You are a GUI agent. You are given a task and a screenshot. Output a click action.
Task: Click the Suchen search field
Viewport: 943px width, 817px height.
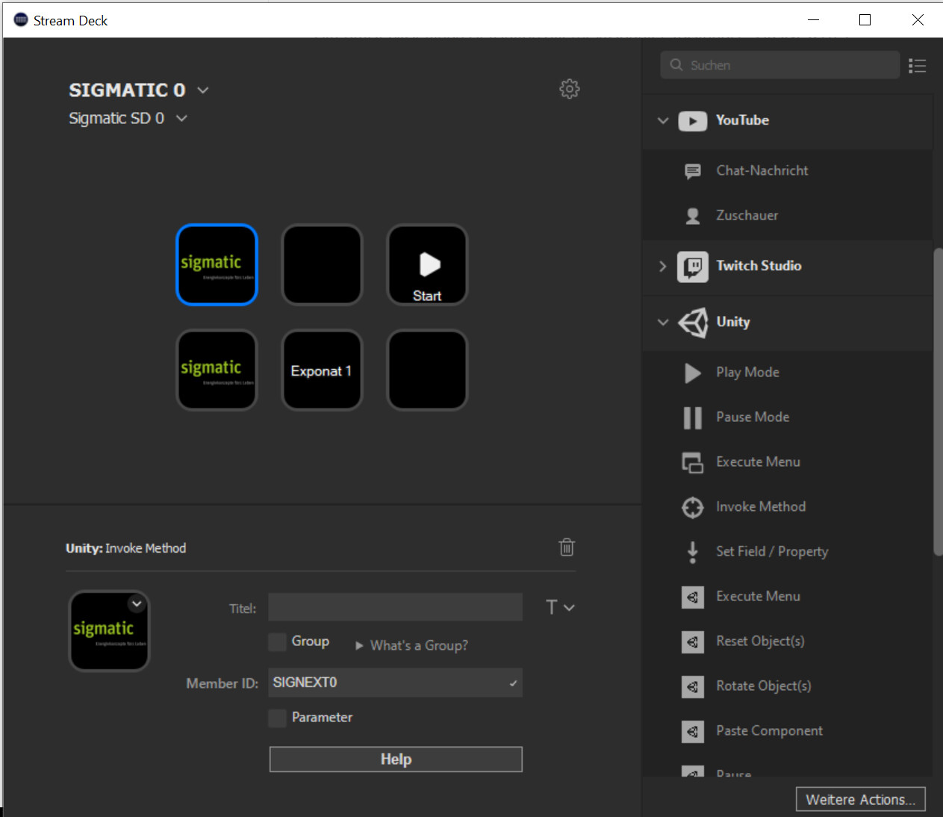coord(779,65)
